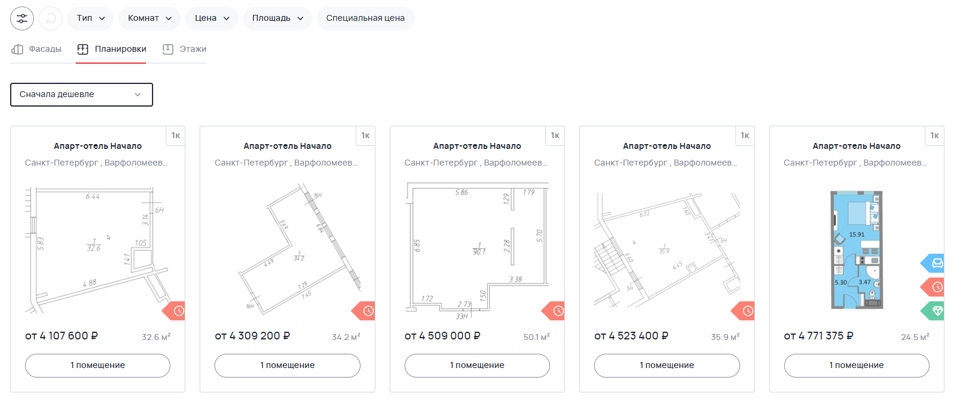Image resolution: width=954 pixels, height=399 pixels.
Task: Switch to the Этажи tab
Action: tap(185, 49)
